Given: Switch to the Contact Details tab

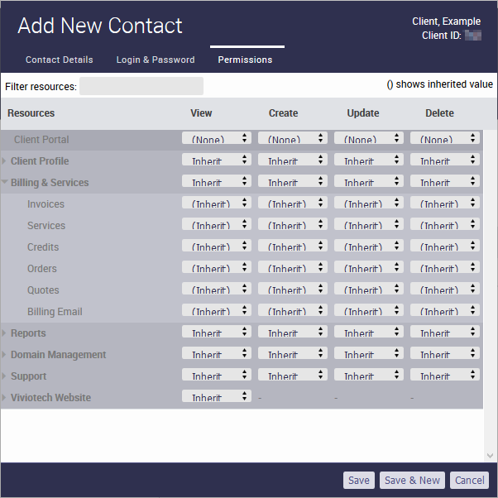Looking at the screenshot, I should [x=60, y=60].
